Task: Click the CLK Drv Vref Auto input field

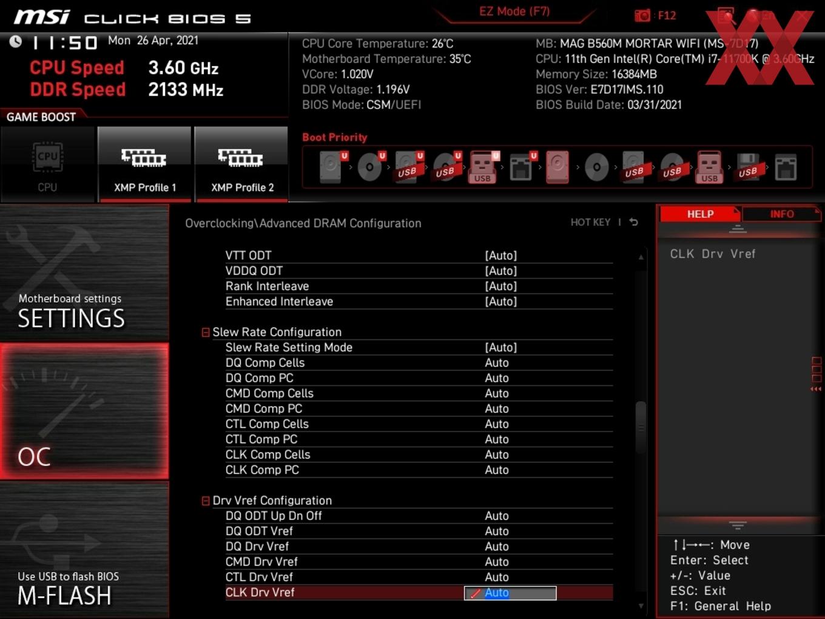Action: tap(510, 593)
